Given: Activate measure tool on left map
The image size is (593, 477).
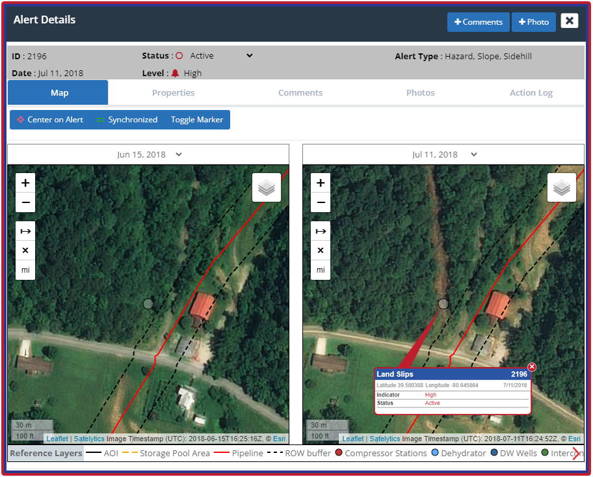Looking at the screenshot, I should 25,231.
